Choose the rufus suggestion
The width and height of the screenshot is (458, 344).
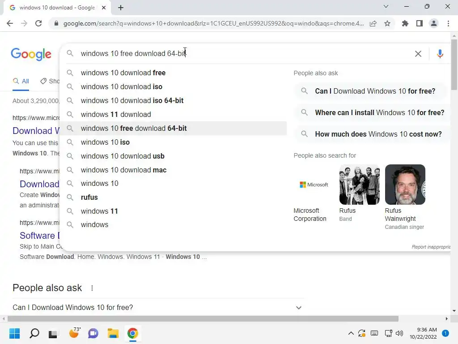[173, 198]
